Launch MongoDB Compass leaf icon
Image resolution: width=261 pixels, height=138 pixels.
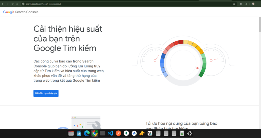point(126,133)
